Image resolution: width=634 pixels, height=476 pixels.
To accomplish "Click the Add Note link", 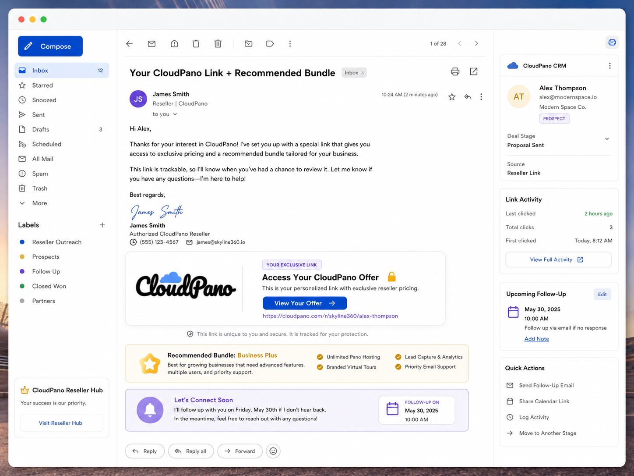I will (537, 339).
